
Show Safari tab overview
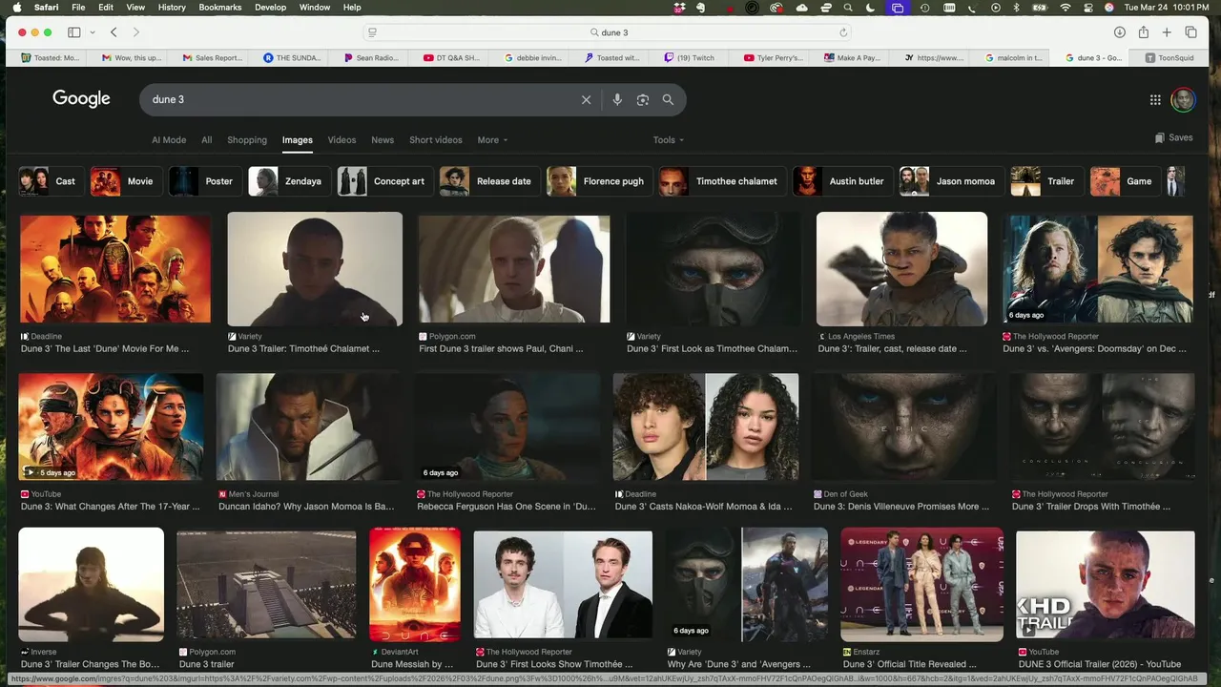(1190, 32)
